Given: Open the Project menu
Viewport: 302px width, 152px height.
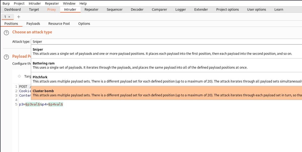Looking at the screenshot, I should (19, 4).
